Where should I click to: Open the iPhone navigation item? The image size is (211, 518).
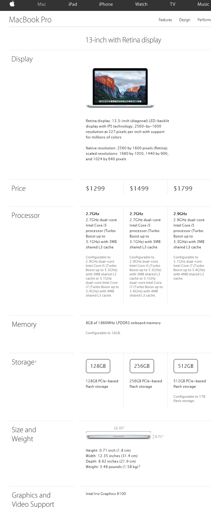(106, 4)
